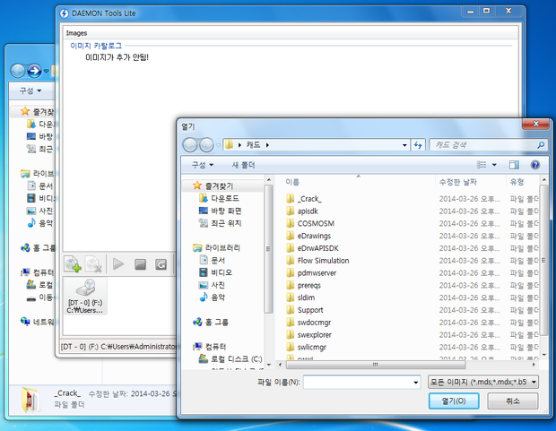
Task: Open 구성 menu in background Explorer window
Action: (30, 91)
